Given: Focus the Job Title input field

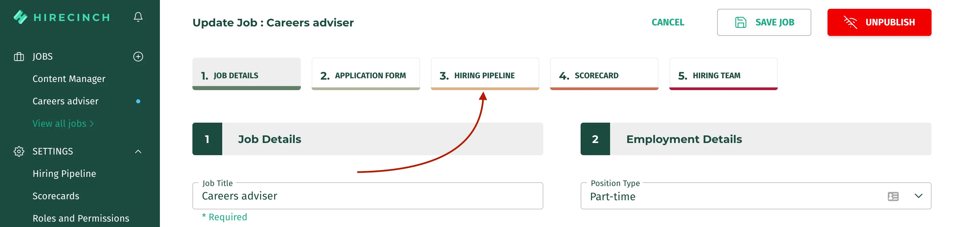Looking at the screenshot, I should 368,196.
